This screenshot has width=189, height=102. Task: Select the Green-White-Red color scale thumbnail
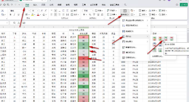[166, 39]
